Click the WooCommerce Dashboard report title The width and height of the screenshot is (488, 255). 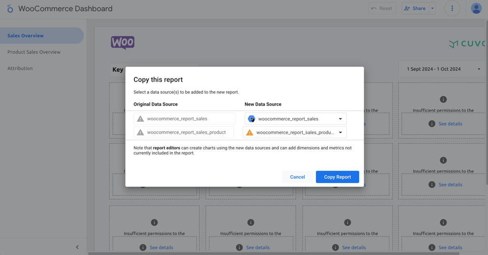(65, 9)
